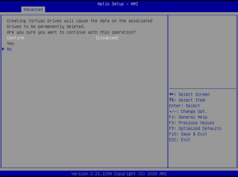Click the 'ESC: Exit' help line
238x177 pixels.
pyautogui.click(x=180, y=140)
